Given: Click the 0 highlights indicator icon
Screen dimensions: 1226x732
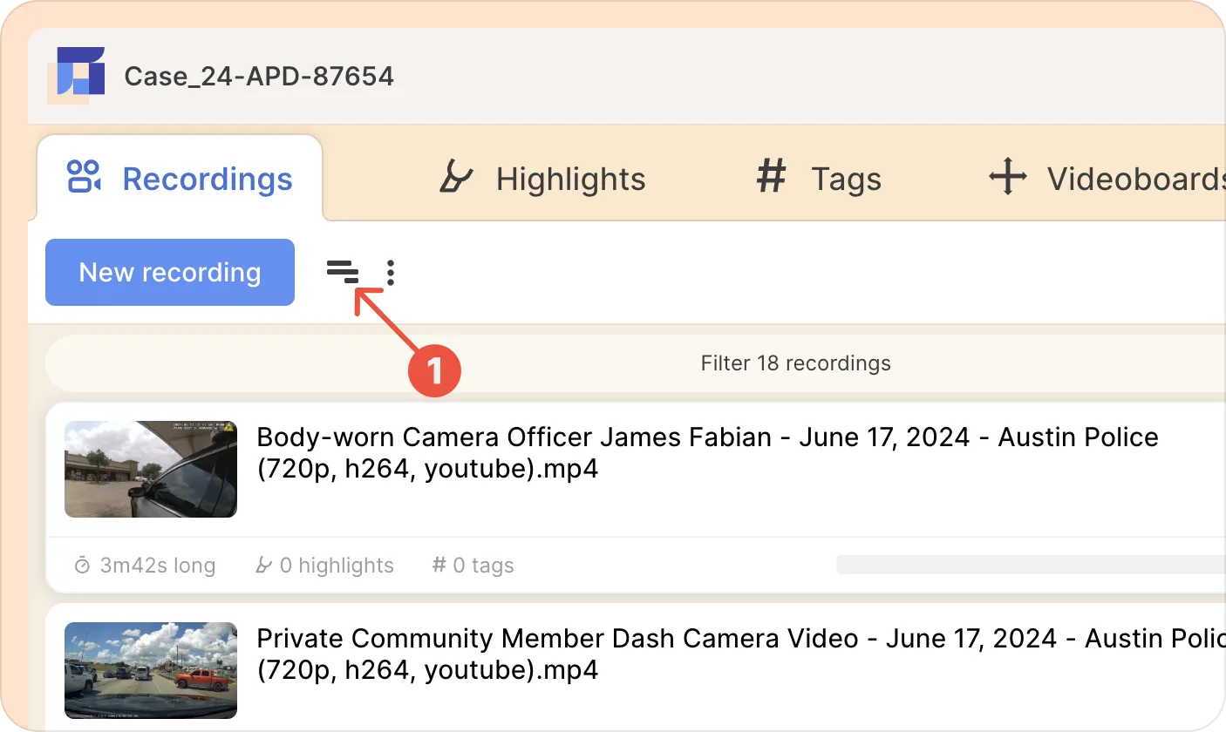Looking at the screenshot, I should pyautogui.click(x=263, y=566).
